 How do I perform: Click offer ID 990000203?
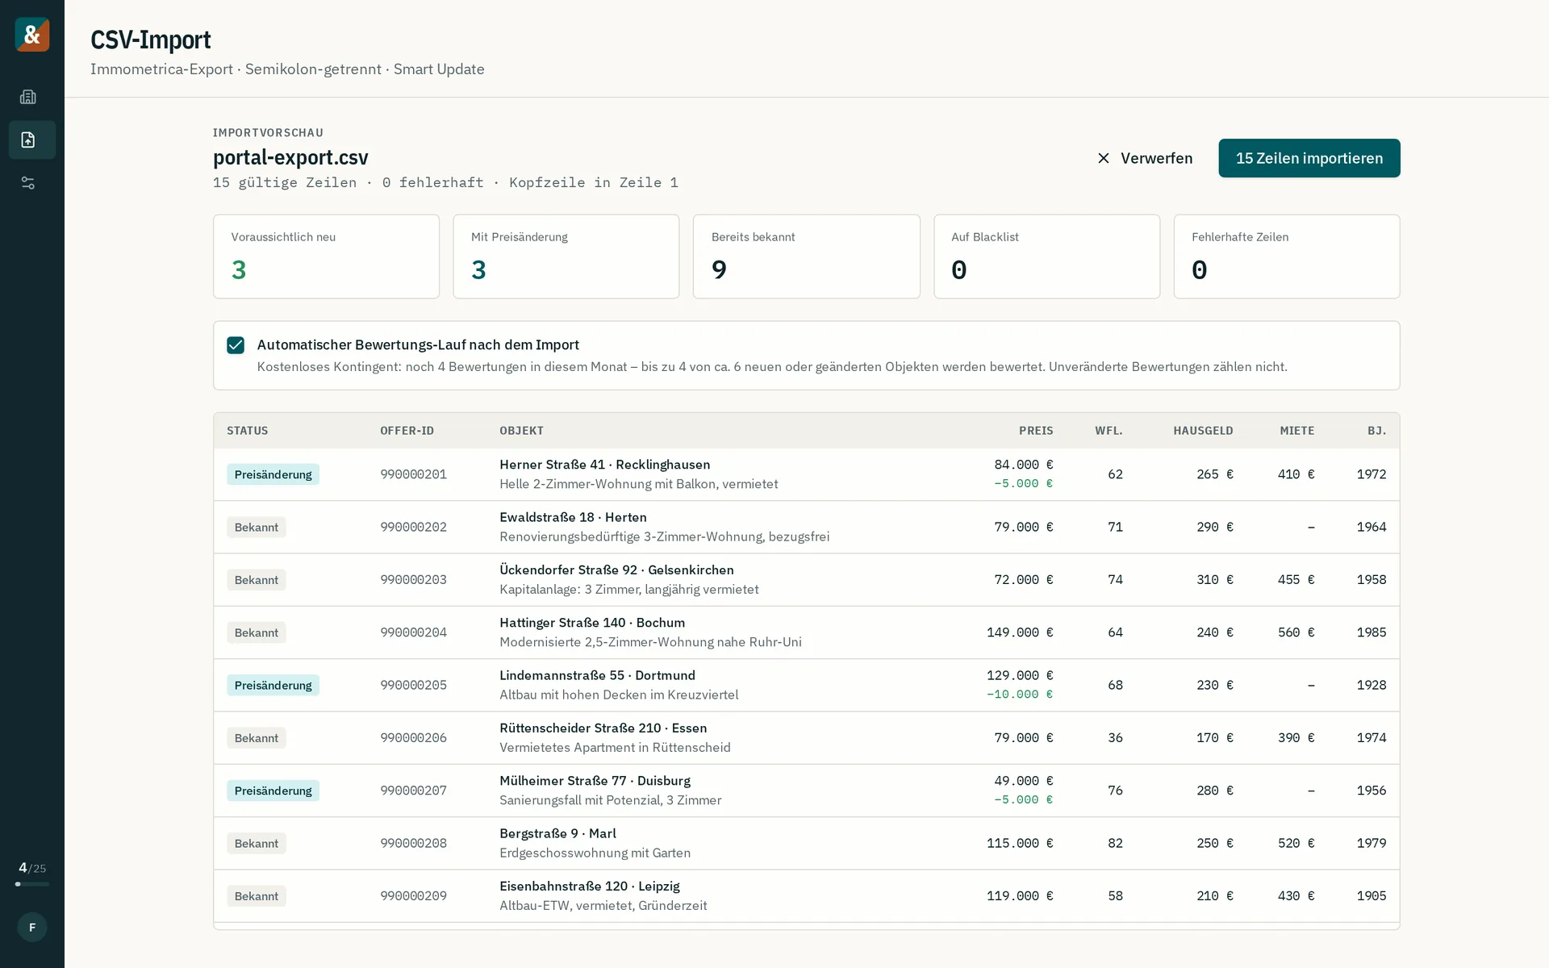[413, 580]
